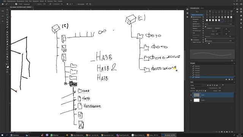The width and height of the screenshot is (243, 137).
Task: Open the Layers panel menu
Action: 234,82
